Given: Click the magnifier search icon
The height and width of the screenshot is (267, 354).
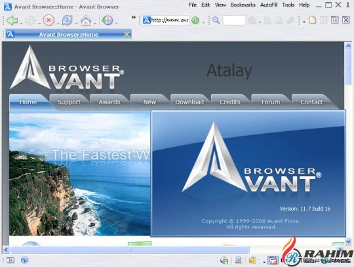Looking at the screenshot, I should 216,20.
